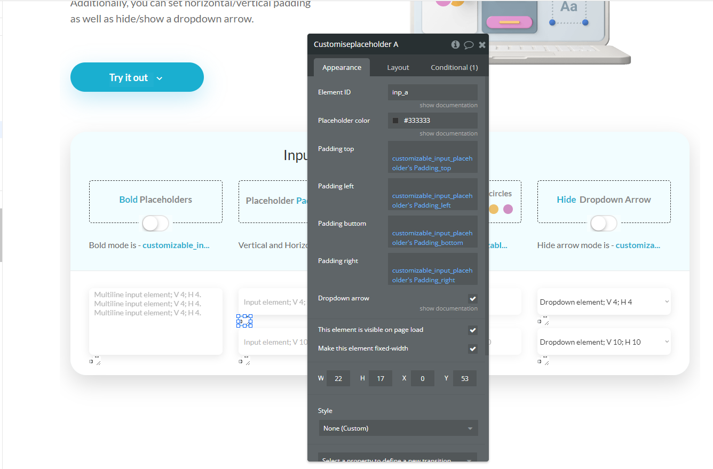
Task: Open comments via the speech bubble icon
Action: [469, 45]
